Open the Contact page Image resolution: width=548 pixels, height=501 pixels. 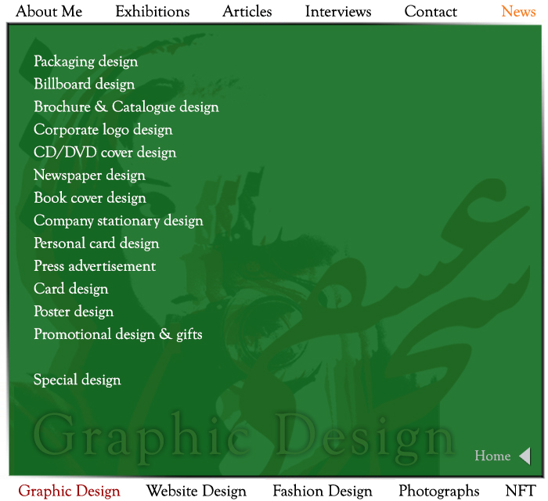tap(431, 12)
